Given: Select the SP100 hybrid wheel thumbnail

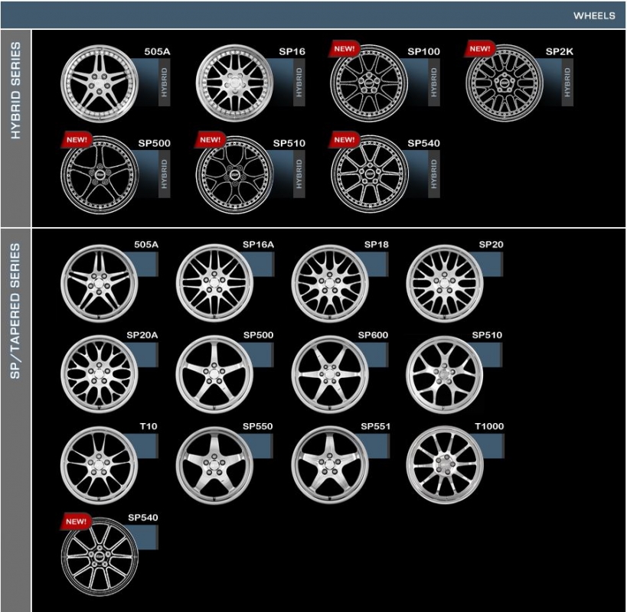Looking at the screenshot, I should pos(368,83).
